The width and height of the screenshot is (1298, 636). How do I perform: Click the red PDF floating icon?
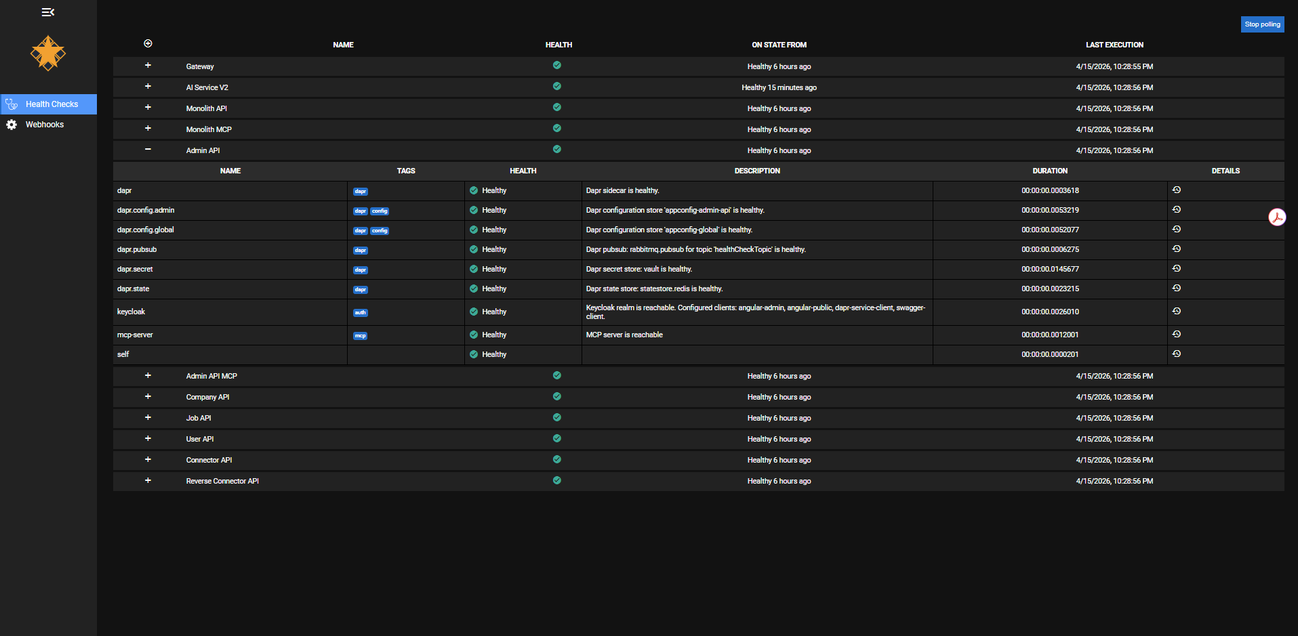pos(1277,217)
